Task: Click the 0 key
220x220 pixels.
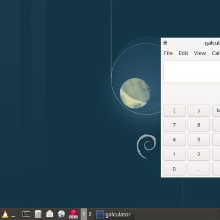Action: tap(174, 169)
